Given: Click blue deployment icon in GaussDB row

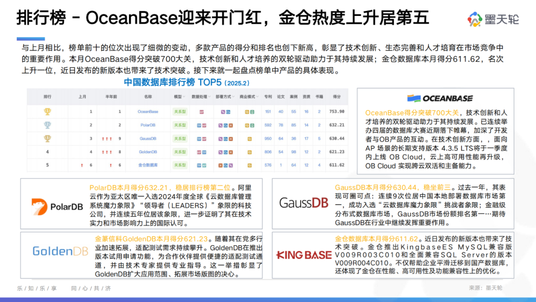Looking at the screenshot, I should click(226, 139).
